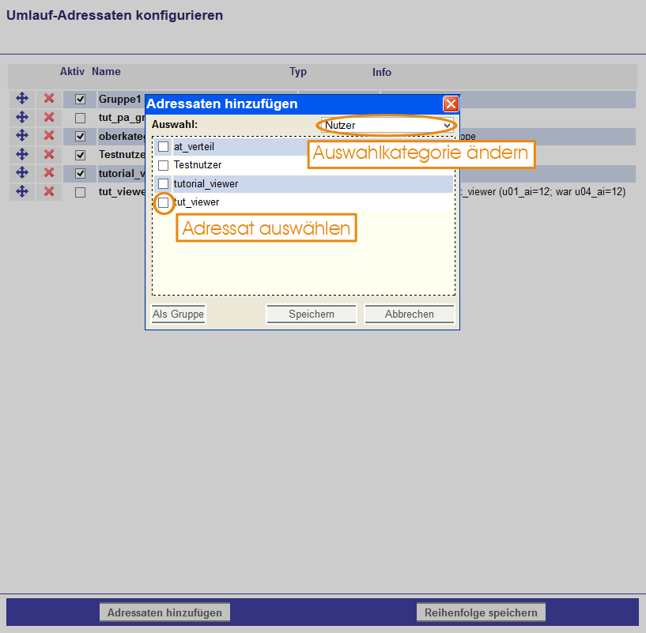Delete the tut_pa_gr addressee with red X

(x=49, y=117)
